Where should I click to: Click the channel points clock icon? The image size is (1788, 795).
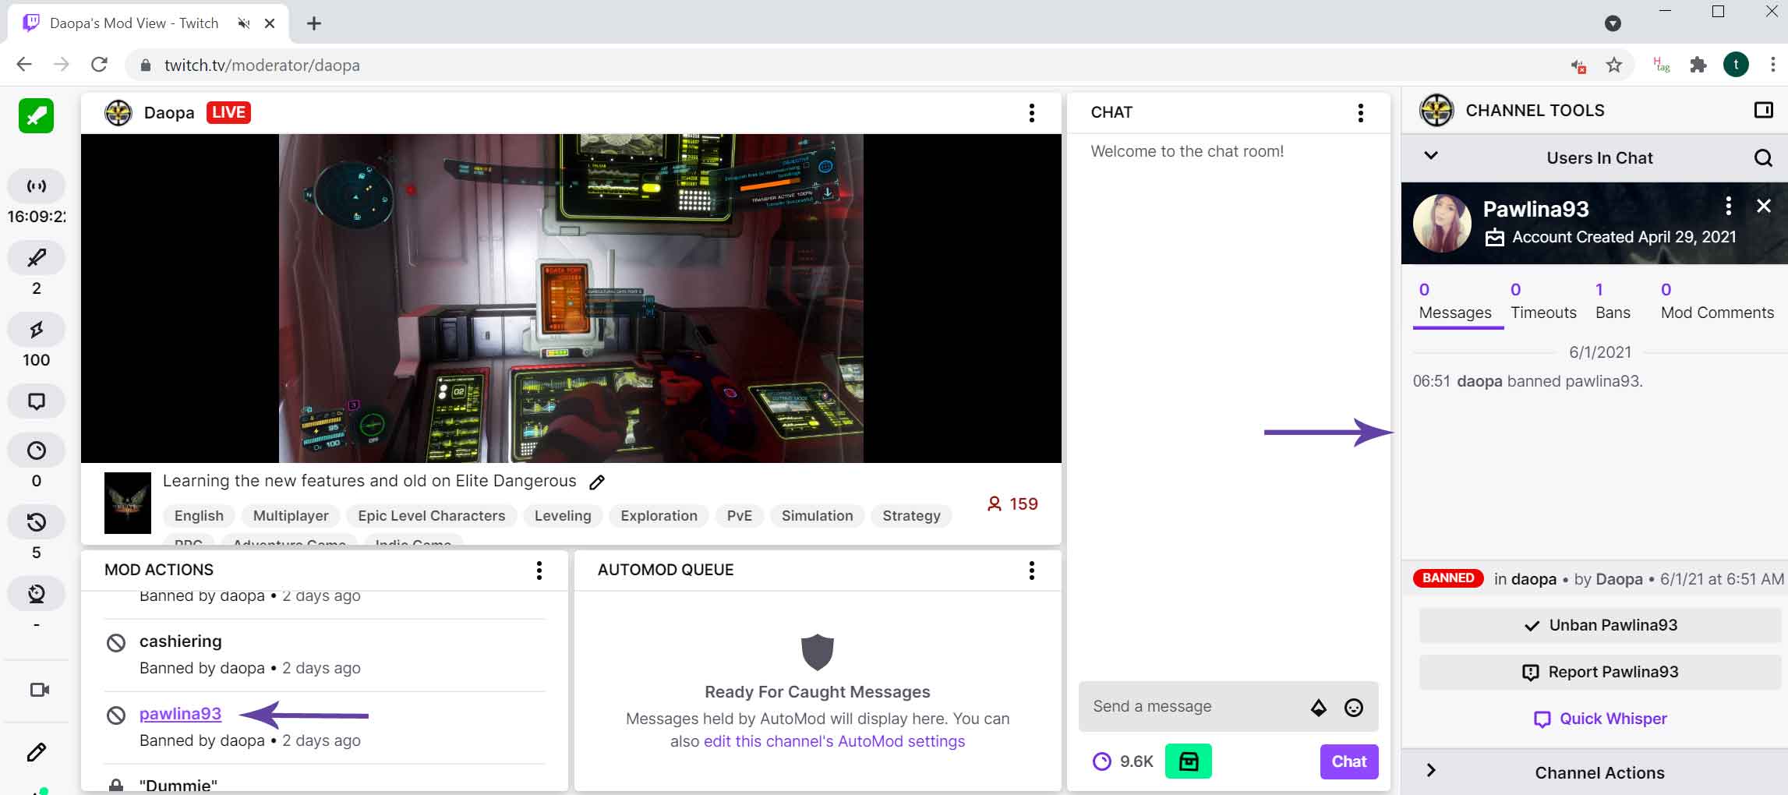tap(1101, 761)
